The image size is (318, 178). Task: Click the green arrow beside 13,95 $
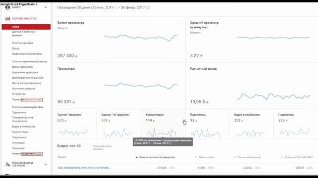[x=208, y=102]
